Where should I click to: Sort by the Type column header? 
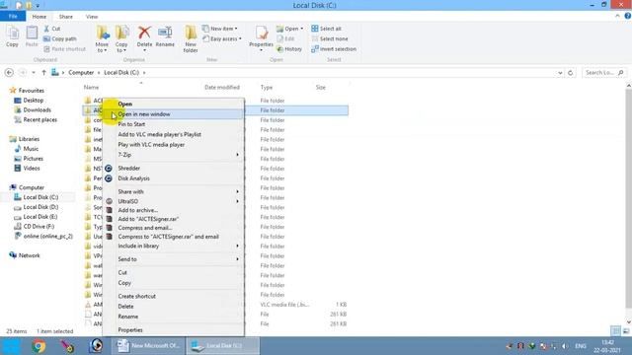[267, 88]
